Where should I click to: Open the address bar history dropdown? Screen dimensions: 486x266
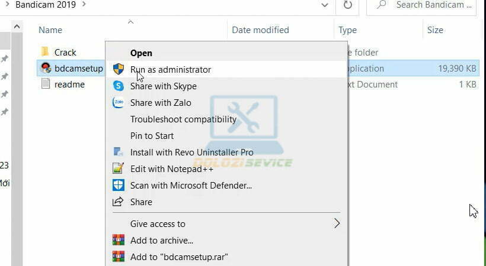pyautogui.click(x=325, y=5)
